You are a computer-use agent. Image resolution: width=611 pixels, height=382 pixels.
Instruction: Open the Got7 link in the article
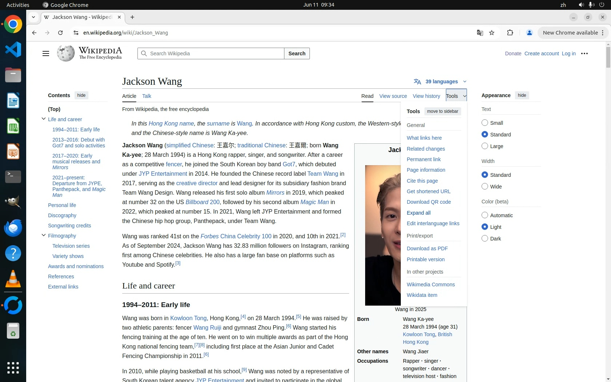coord(289,164)
